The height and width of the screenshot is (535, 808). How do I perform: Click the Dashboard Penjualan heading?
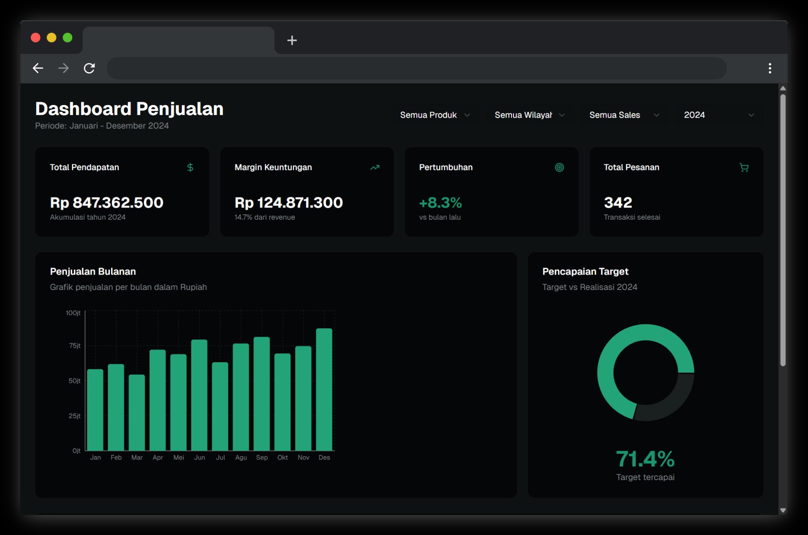129,108
